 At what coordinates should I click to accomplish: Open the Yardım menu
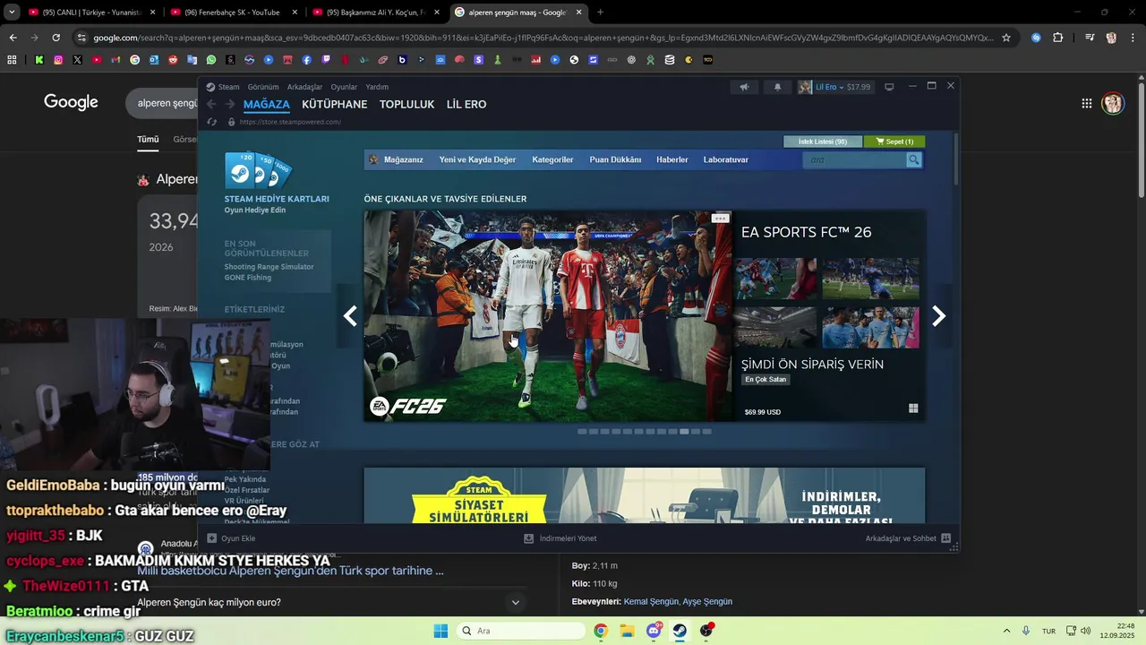(377, 87)
